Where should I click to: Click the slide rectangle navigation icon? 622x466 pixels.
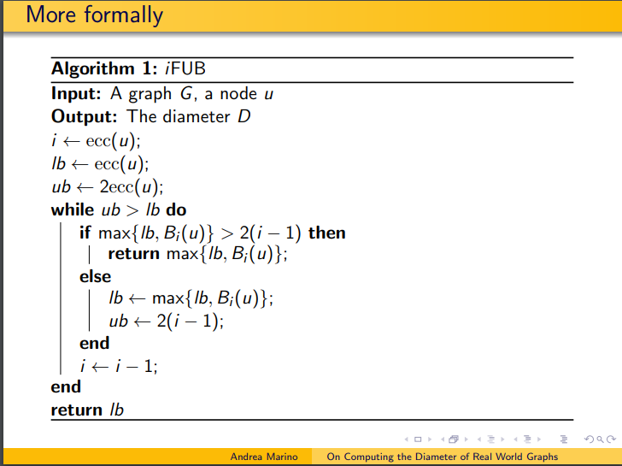pyautogui.click(x=419, y=439)
